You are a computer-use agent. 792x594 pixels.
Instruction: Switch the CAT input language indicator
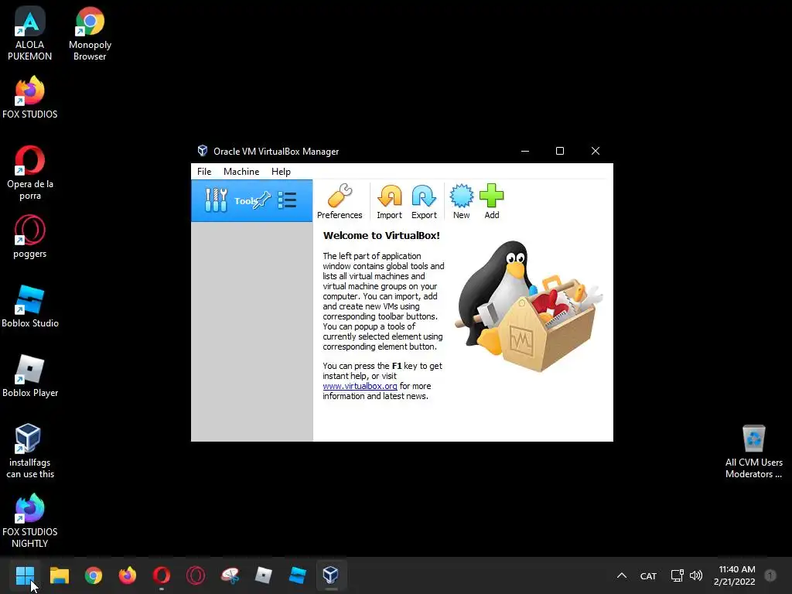point(649,575)
